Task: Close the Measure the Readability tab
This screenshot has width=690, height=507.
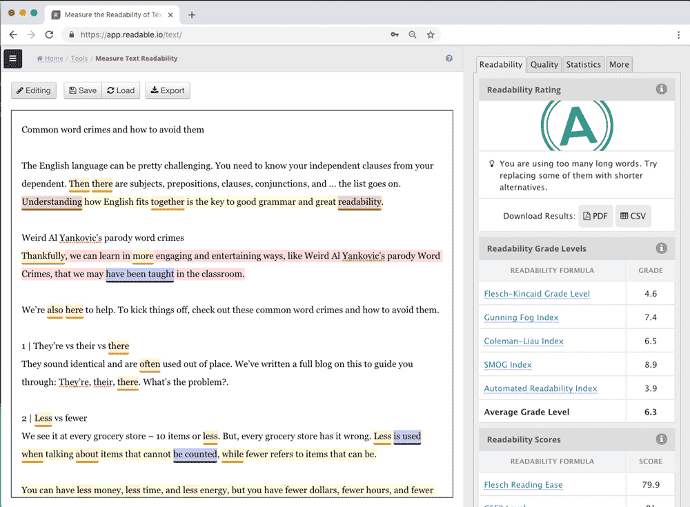Action: (x=170, y=15)
